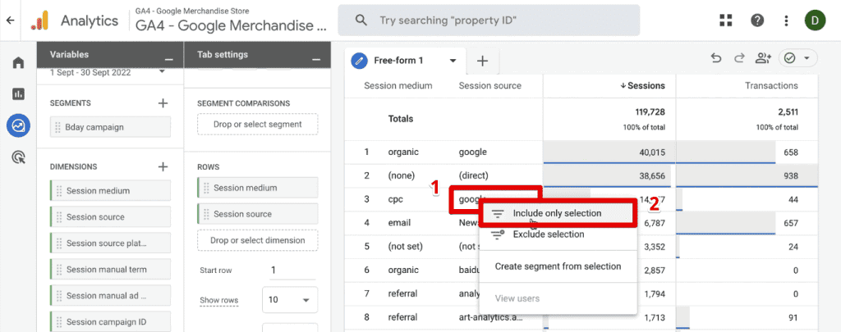
Task: Minimize the Tab settings panel
Action: [316, 58]
